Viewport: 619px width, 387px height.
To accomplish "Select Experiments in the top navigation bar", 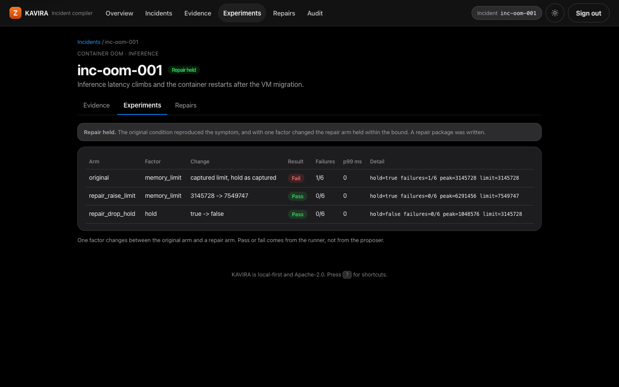I will click(x=242, y=13).
